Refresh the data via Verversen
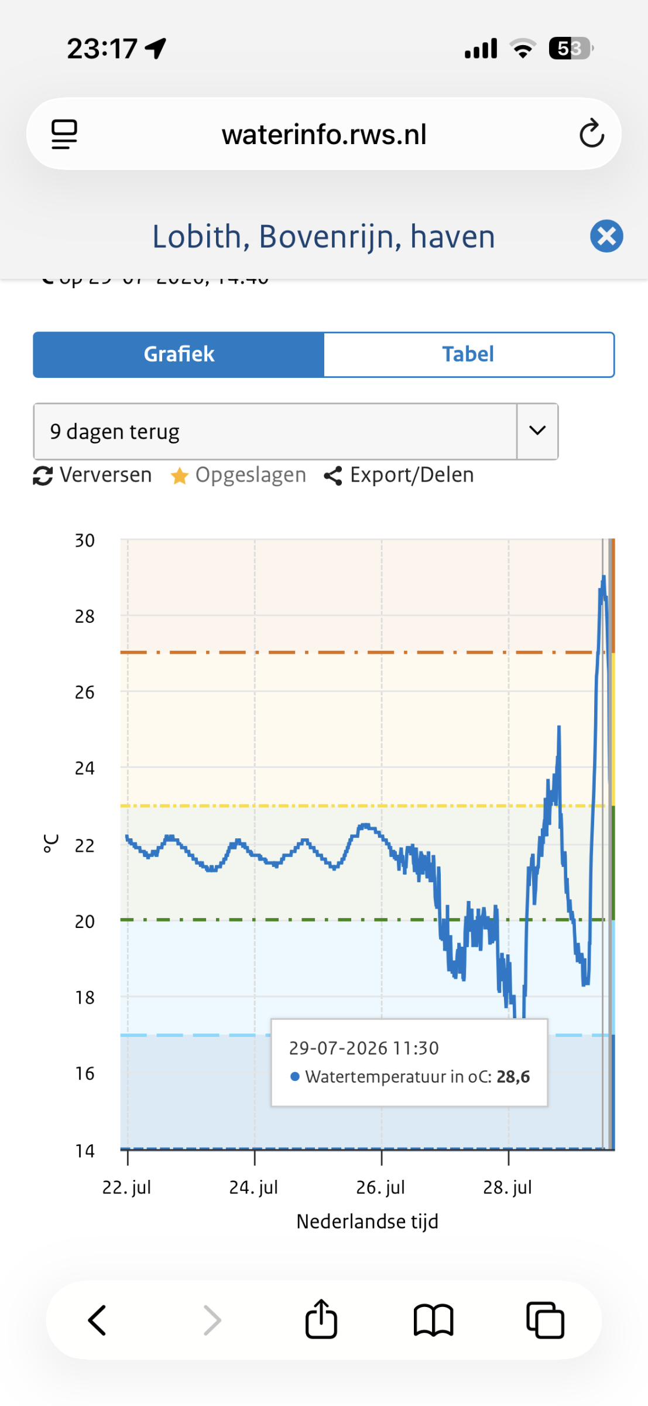The width and height of the screenshot is (648, 1406). point(92,475)
